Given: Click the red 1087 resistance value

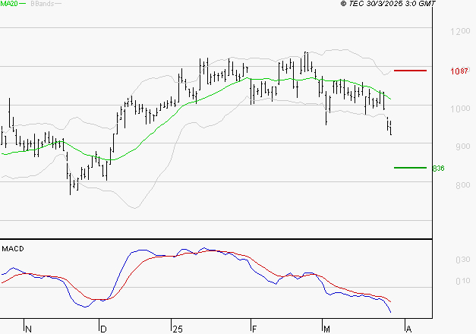Looking at the screenshot, I should point(459,71).
